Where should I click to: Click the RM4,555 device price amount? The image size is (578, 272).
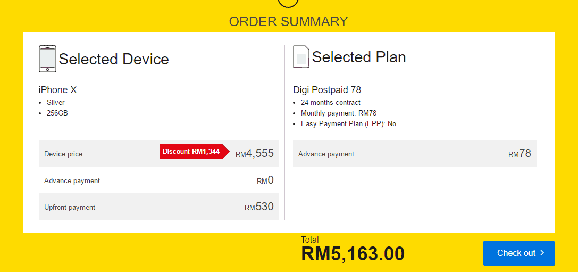tap(254, 153)
